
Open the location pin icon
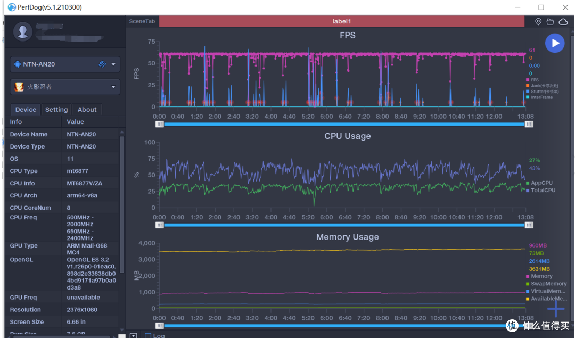(x=538, y=22)
